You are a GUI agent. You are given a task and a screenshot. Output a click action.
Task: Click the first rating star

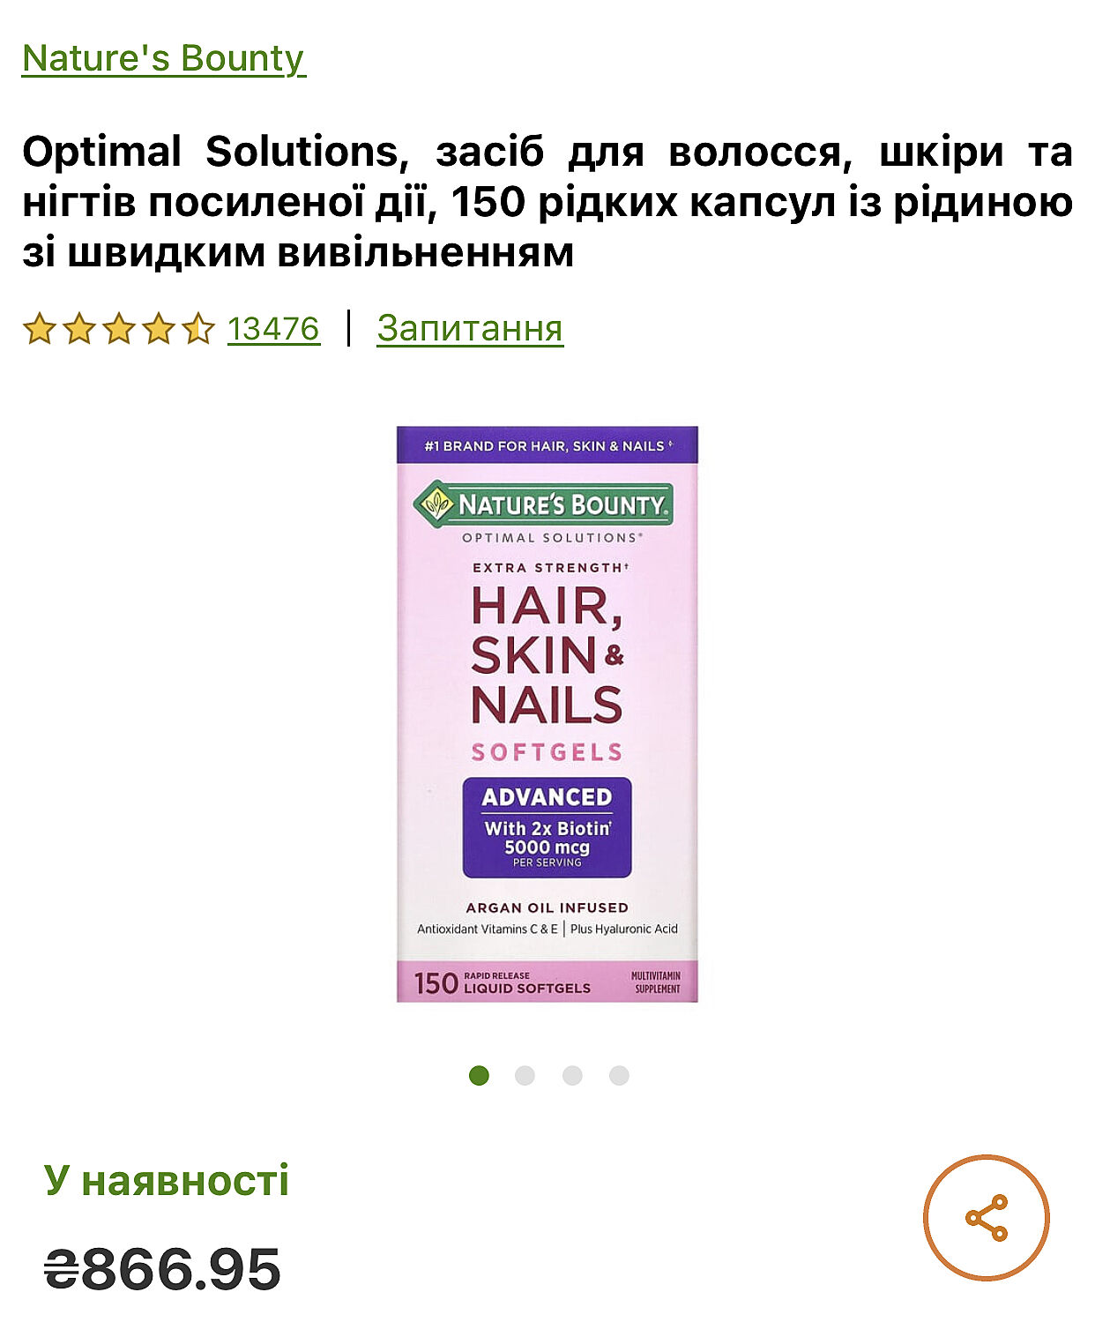pos(39,328)
